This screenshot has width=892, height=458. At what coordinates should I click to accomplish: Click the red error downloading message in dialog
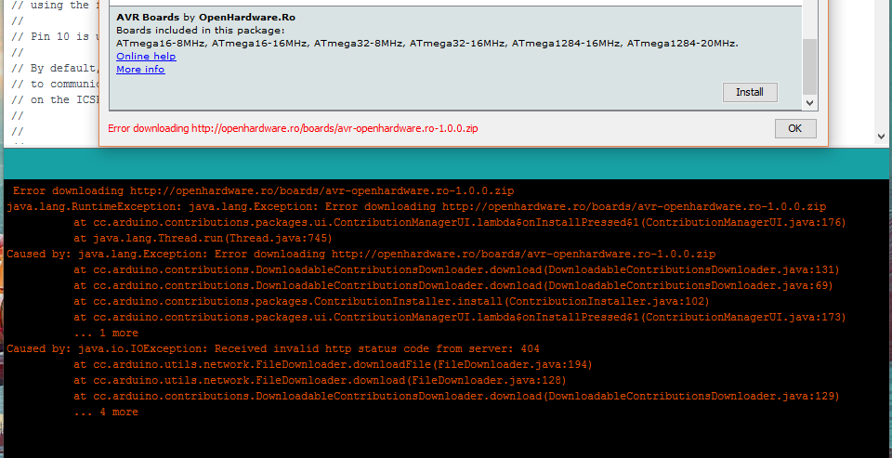(293, 128)
